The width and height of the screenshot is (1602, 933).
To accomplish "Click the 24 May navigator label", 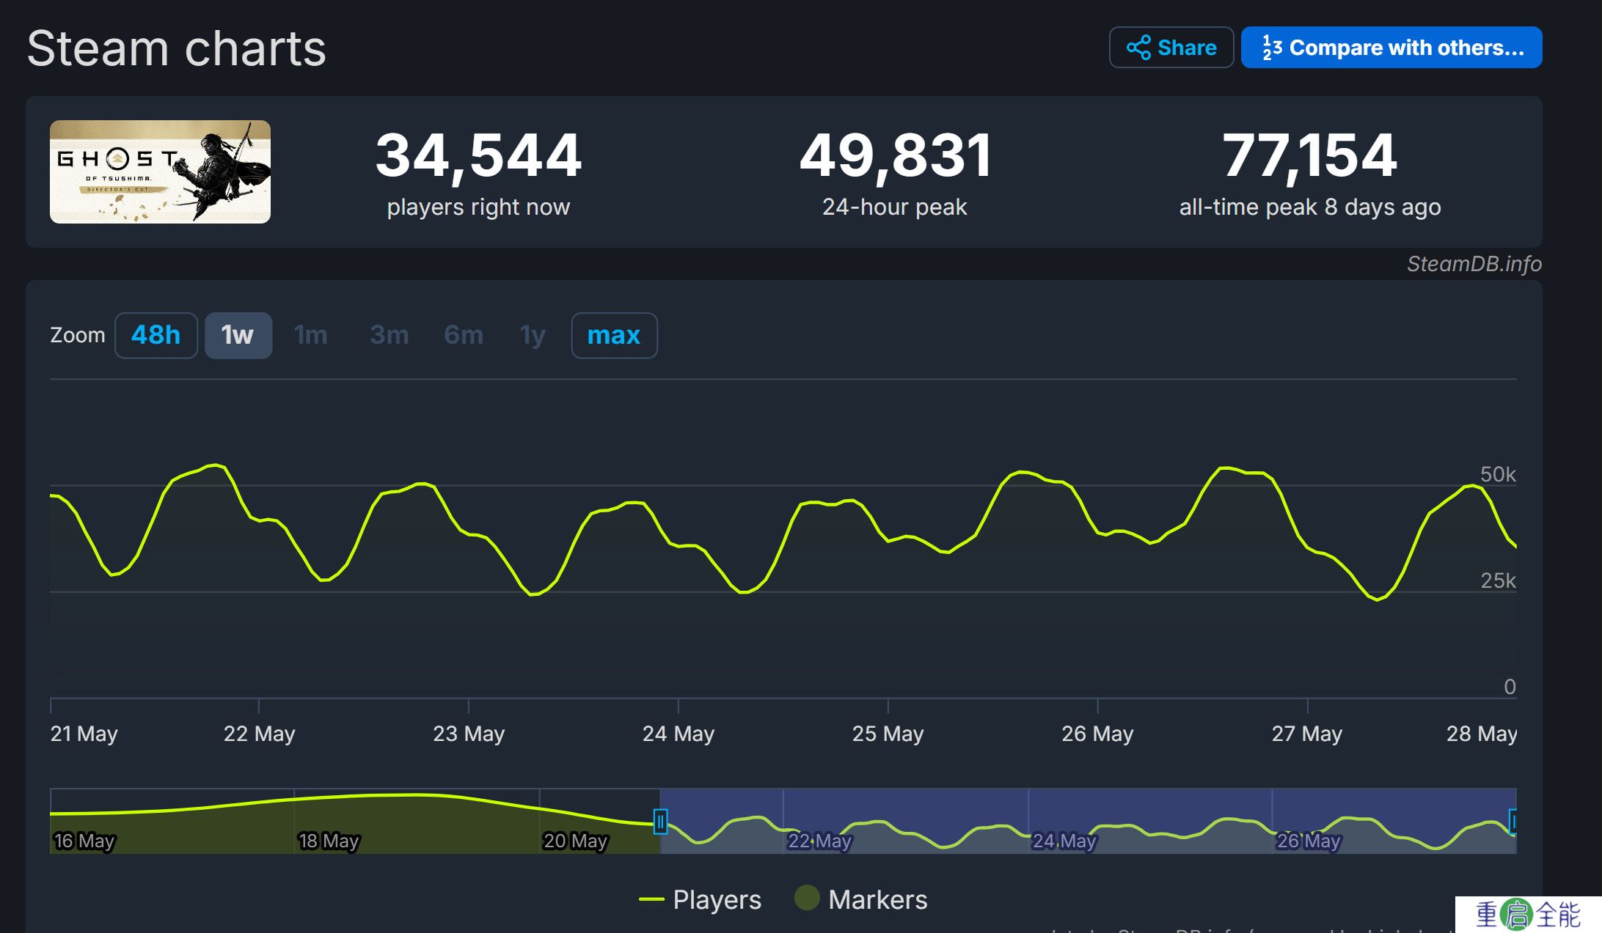I will [x=1064, y=841].
